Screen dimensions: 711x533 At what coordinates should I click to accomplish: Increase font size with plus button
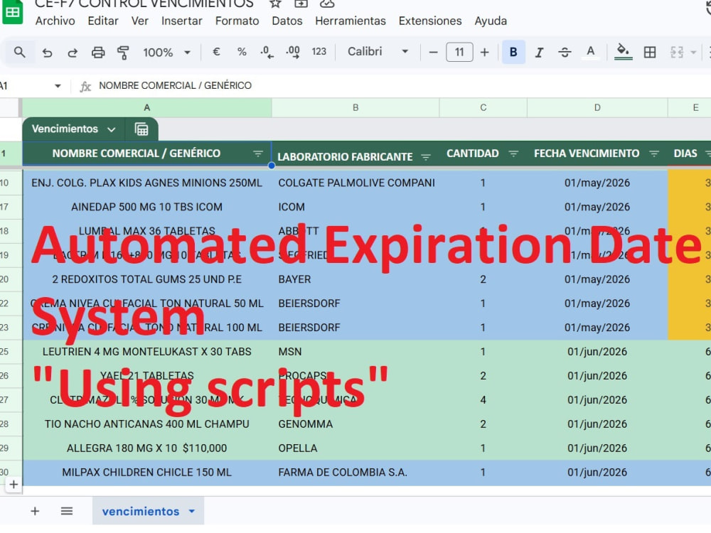[485, 52]
